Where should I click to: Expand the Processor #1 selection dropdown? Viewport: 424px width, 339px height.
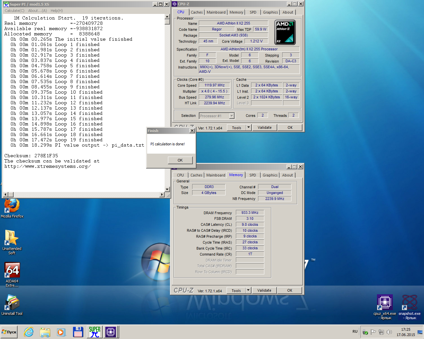coord(232,116)
